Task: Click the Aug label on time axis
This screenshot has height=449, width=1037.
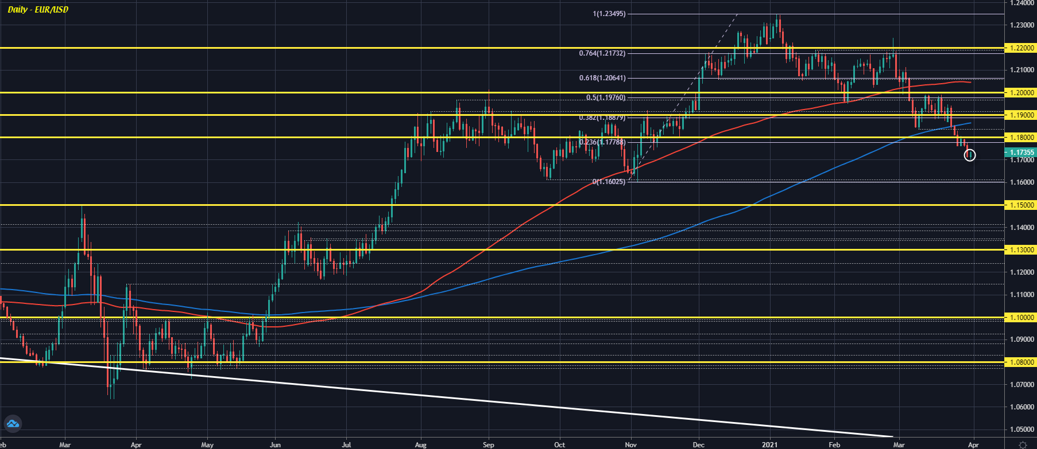Action: pyautogui.click(x=420, y=444)
